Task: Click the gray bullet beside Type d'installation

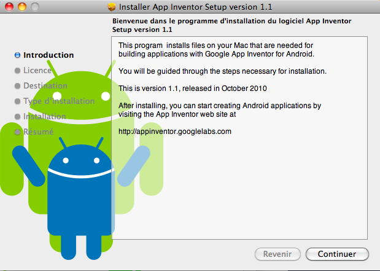Action: coord(17,101)
